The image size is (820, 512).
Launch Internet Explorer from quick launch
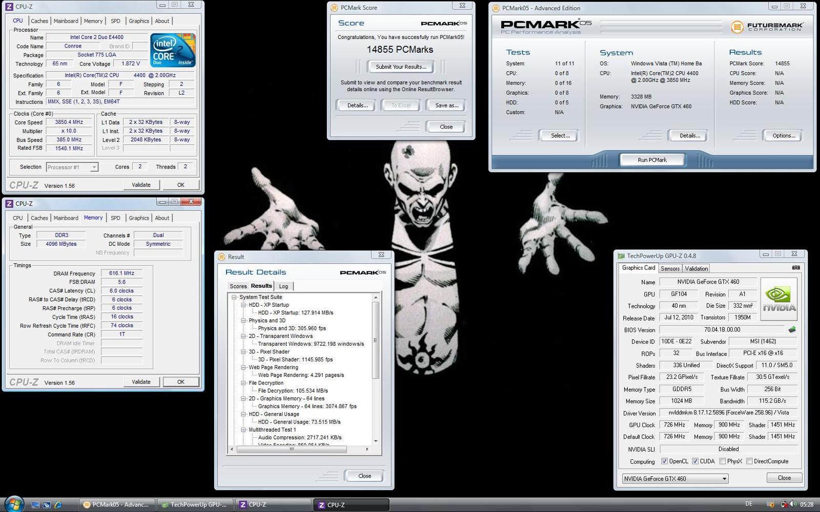click(x=58, y=505)
